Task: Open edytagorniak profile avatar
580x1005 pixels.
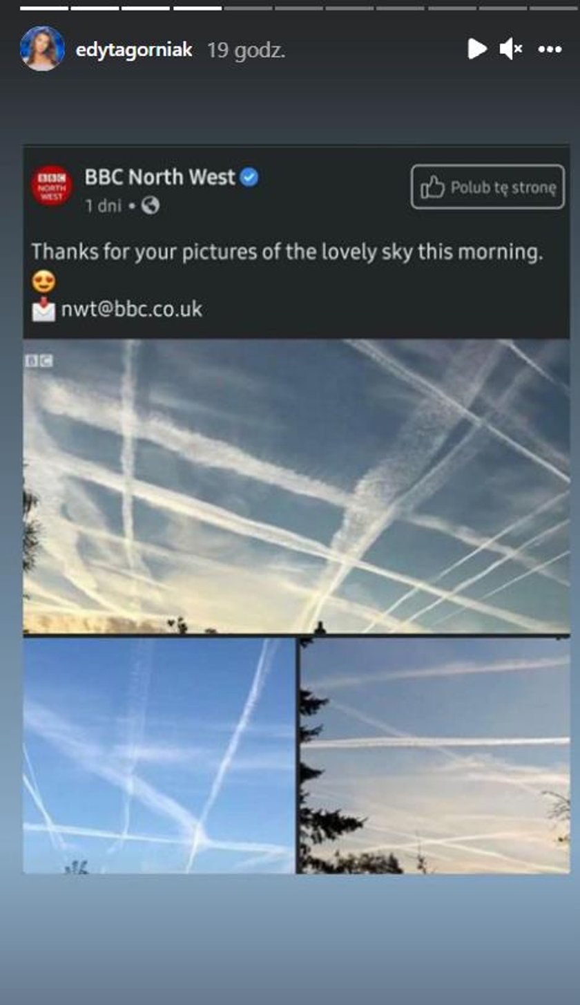Action: coord(43,49)
